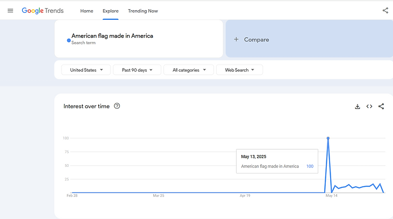This screenshot has height=219, width=393.
Task: Click the May 13, 2025 tooltip date
Action: [254, 157]
